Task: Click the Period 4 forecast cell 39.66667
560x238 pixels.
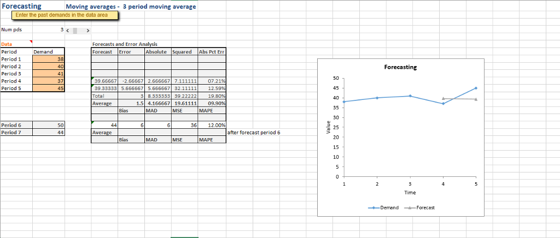Action: coord(104,81)
